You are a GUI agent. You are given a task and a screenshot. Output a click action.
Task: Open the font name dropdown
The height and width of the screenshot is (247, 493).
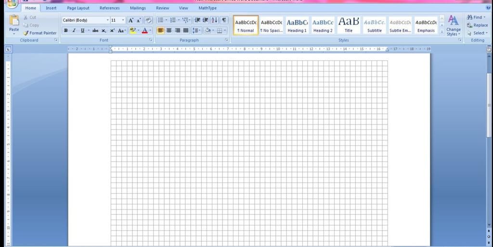(107, 20)
